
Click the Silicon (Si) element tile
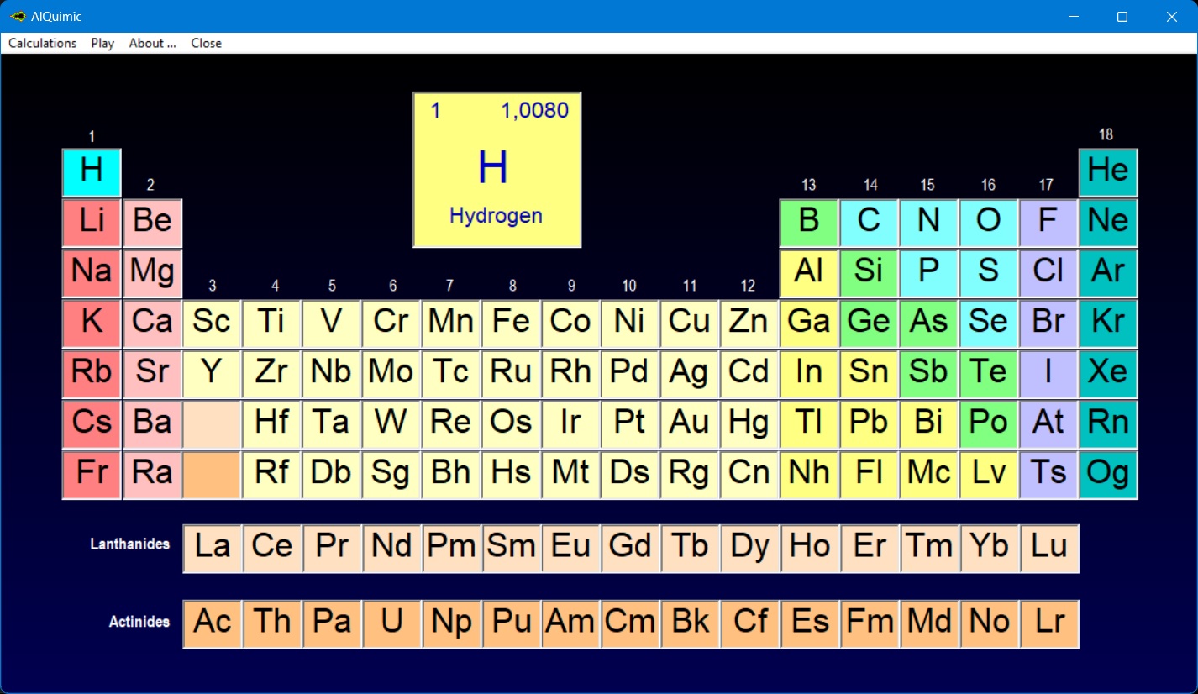coord(869,273)
